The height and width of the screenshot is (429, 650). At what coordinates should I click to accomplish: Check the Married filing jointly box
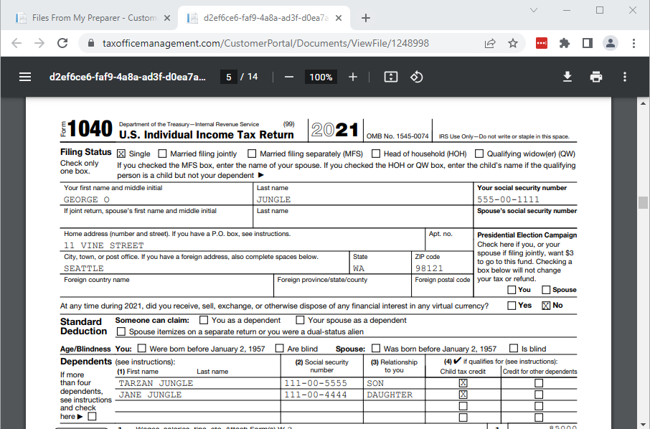point(162,154)
